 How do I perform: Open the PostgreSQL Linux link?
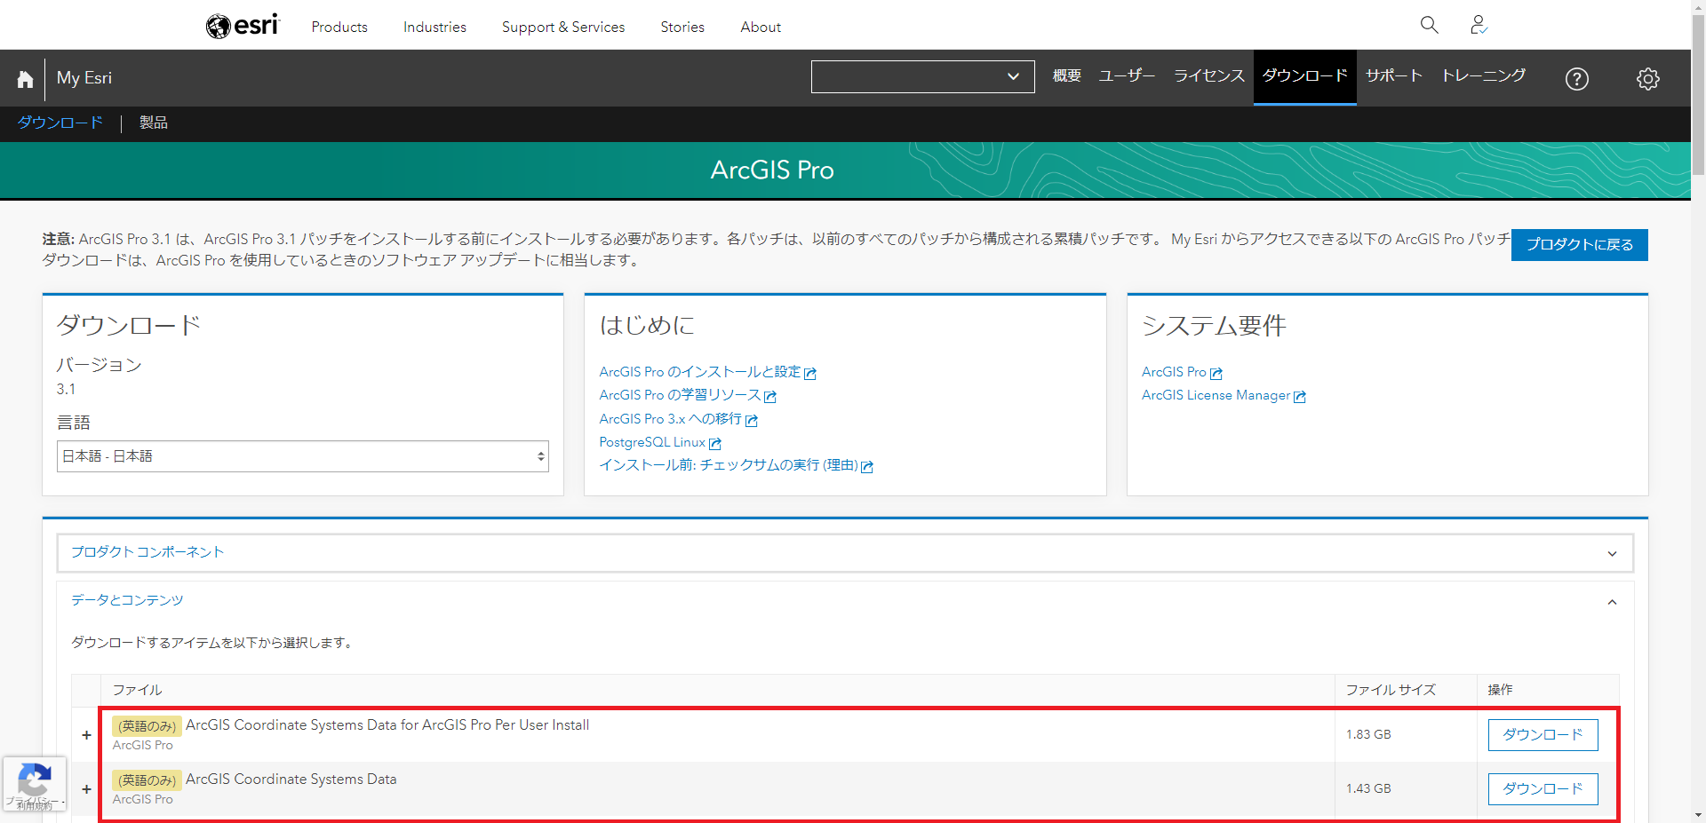[x=660, y=442]
